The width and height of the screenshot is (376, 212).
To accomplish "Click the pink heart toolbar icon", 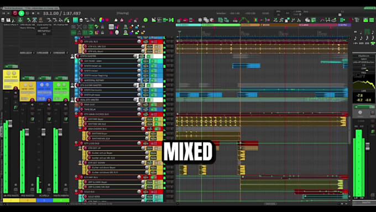I will (x=107, y=20).
